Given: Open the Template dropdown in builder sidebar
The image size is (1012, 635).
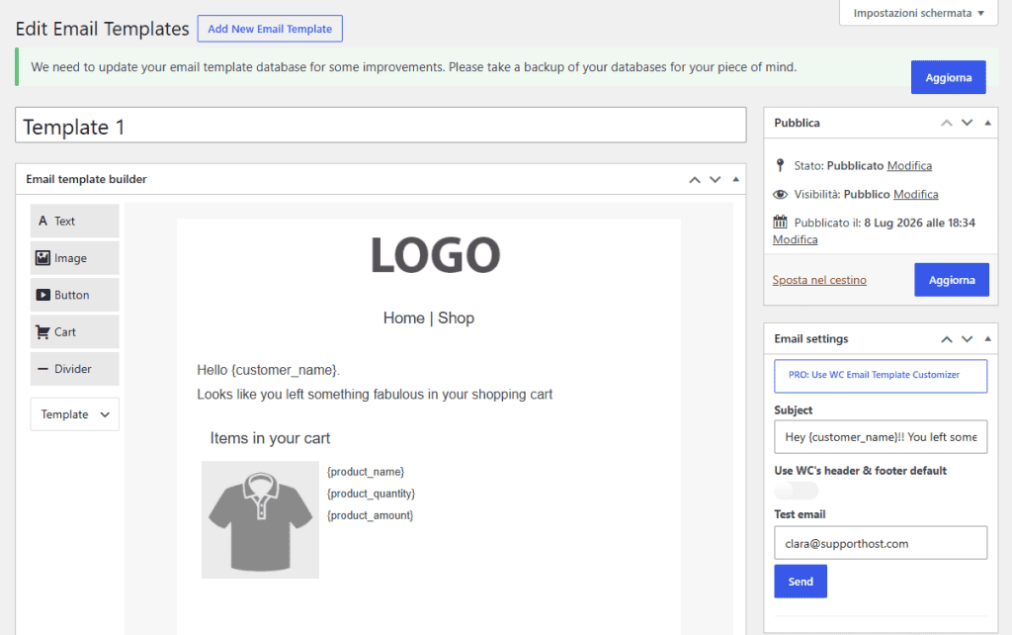Looking at the screenshot, I should pos(74,414).
